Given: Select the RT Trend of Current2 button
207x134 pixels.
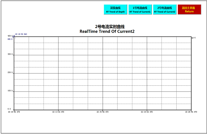Looking at the screenshot, I should (165, 10).
